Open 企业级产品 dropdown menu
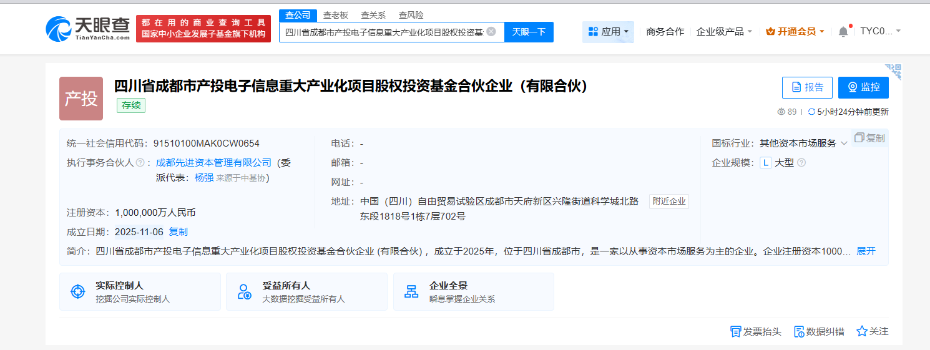This screenshot has height=350, width=930. click(724, 32)
